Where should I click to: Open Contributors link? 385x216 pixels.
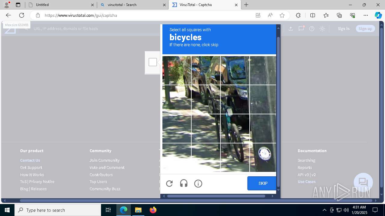[x=101, y=175]
